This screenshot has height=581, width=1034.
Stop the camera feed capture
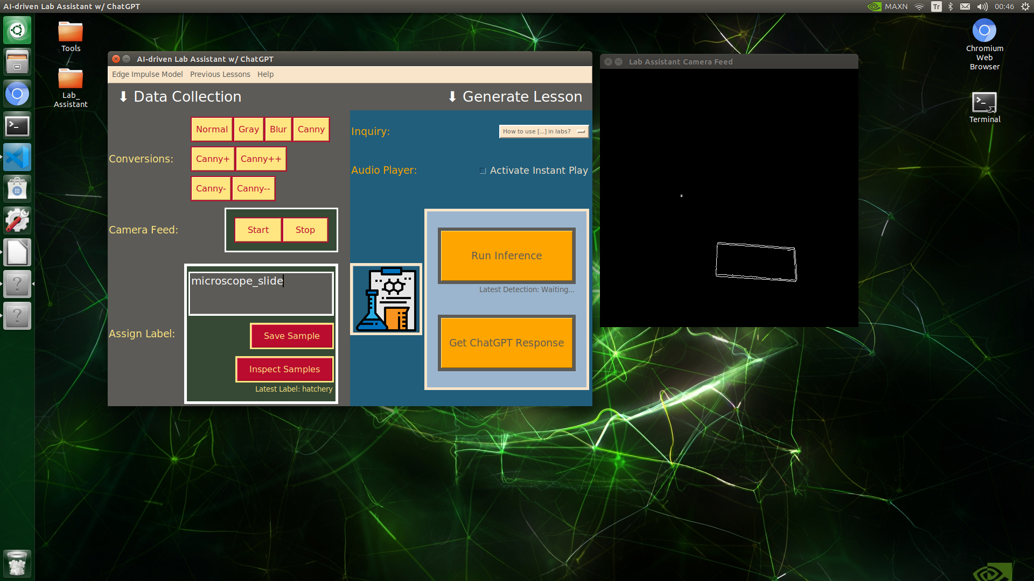pos(304,230)
